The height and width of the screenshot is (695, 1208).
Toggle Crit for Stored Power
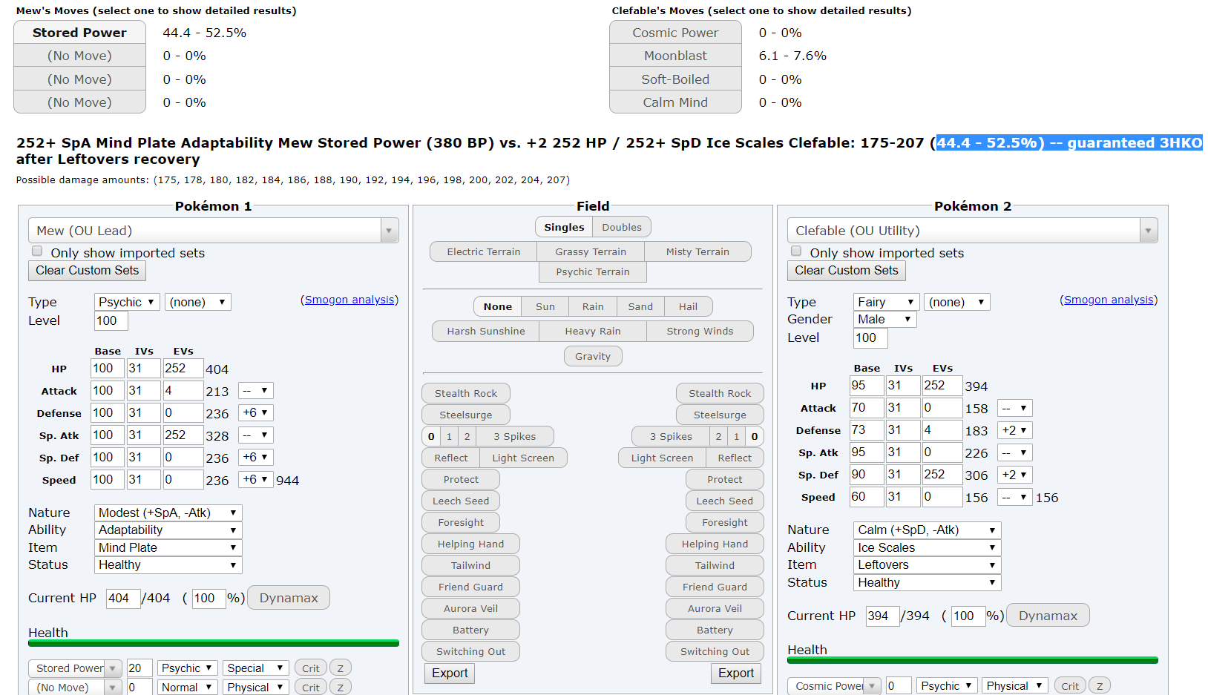pos(311,668)
